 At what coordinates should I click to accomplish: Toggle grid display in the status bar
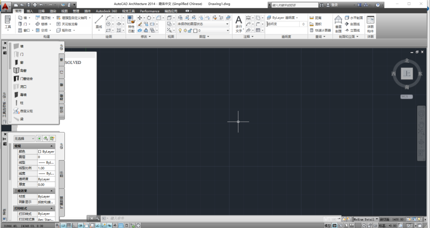click(x=70, y=225)
